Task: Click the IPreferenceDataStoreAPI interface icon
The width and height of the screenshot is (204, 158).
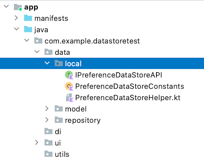Action: 69,75
